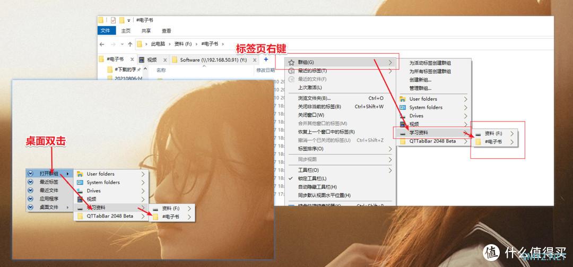The height and width of the screenshot is (267, 573).
Task: Toggle 同步默认视图水平位置(H) option
Action: tap(324, 195)
